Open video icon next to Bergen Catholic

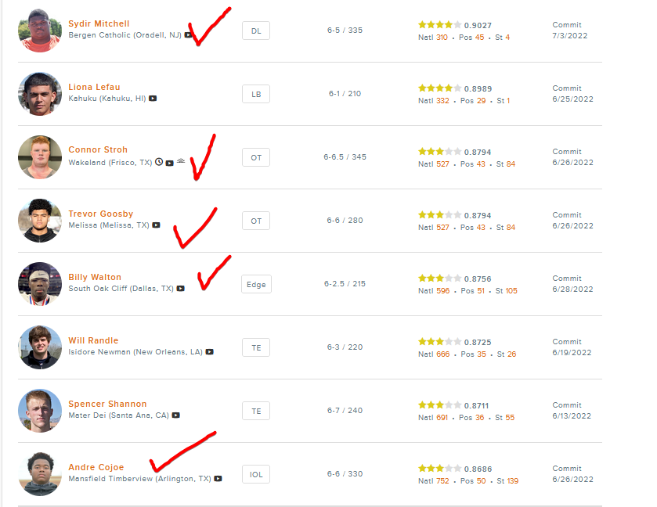189,35
